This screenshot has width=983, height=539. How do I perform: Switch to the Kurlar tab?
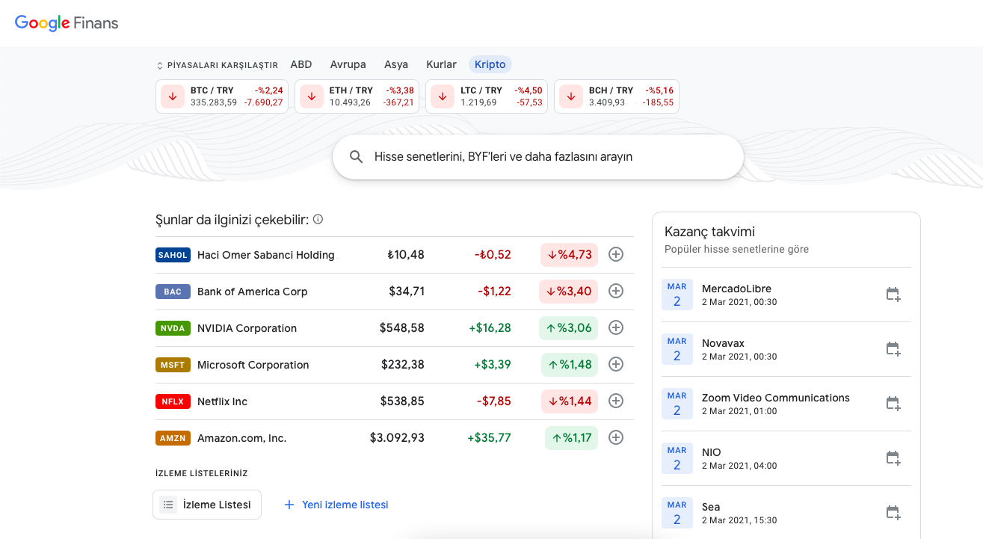click(x=441, y=64)
